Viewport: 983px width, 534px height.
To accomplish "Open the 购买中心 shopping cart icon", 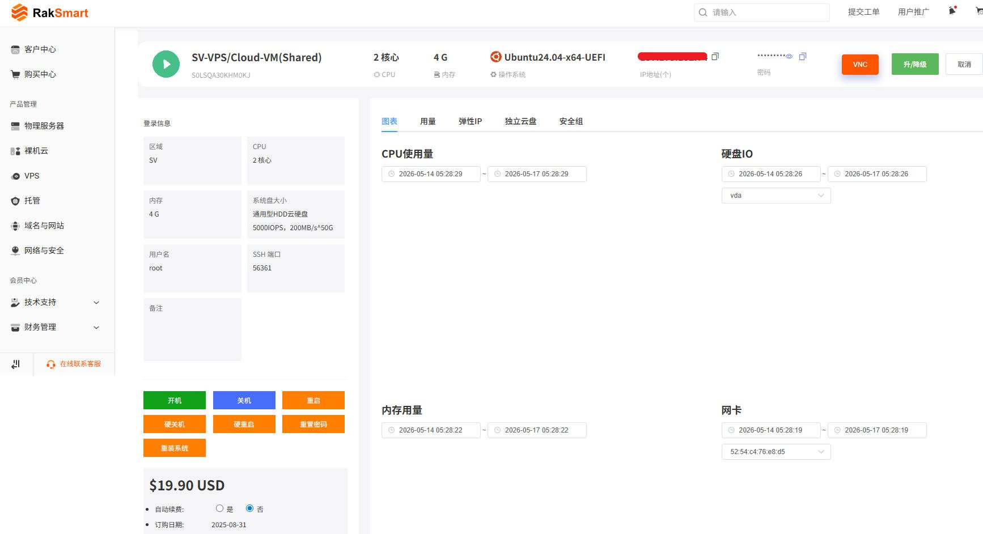I will pyautogui.click(x=15, y=74).
